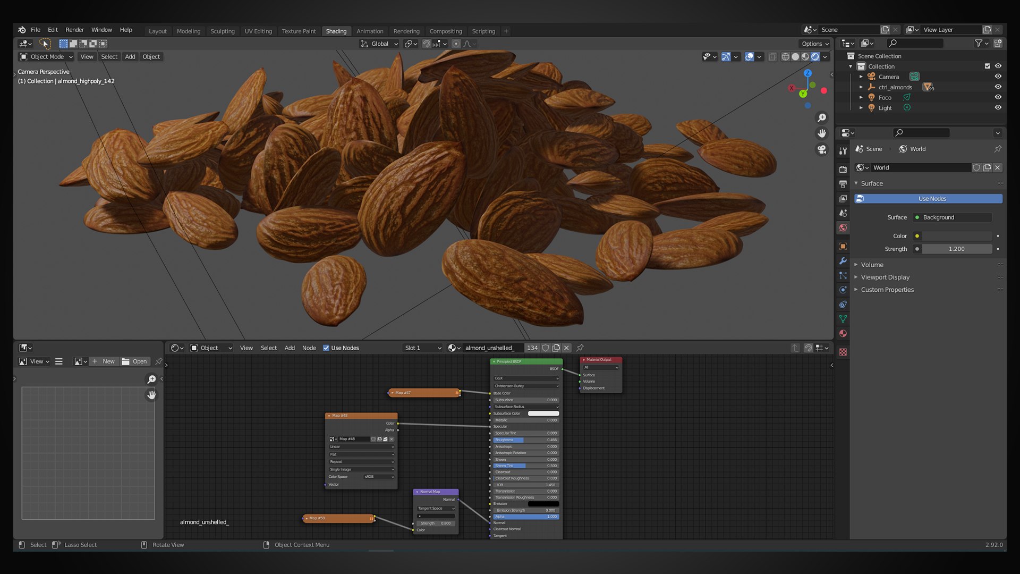
Task: Open the viewport Options popover
Action: (815, 44)
